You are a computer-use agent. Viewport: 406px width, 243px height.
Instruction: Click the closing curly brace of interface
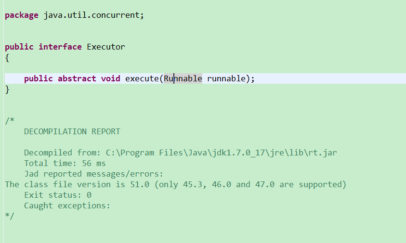[x=7, y=90]
